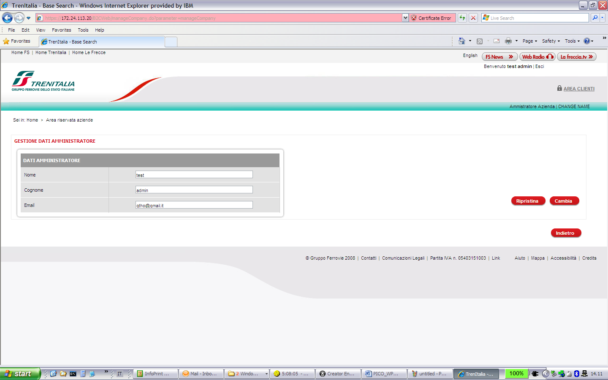
Task: Expand hidden system tray icons arrow
Action: tap(546, 374)
